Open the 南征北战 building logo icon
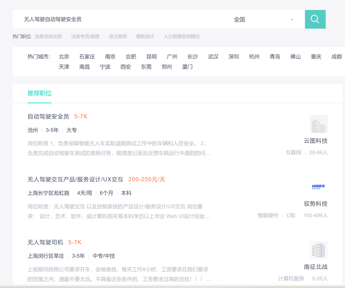The image size is (345, 288). click(x=318, y=250)
